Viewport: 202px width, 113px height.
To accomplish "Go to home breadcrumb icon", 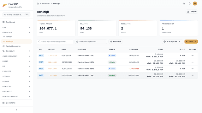I will tap(38, 3).
